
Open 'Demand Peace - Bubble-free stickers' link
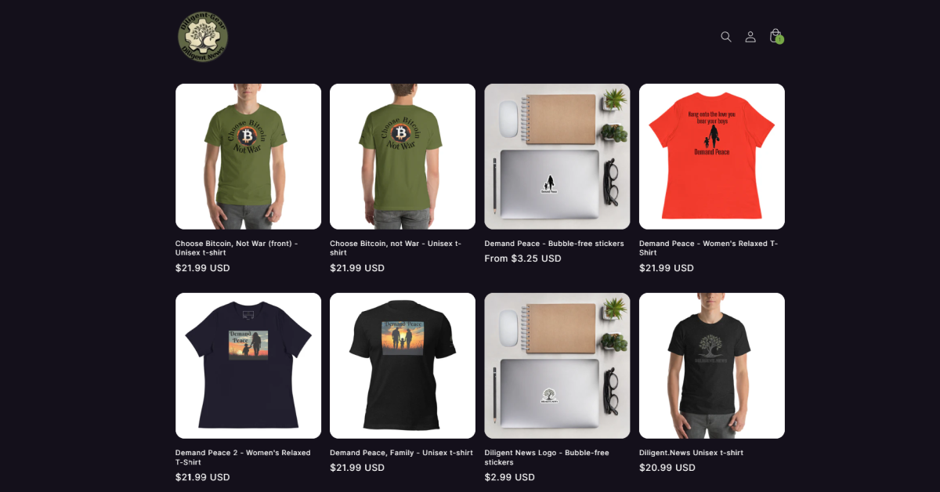pyautogui.click(x=554, y=244)
